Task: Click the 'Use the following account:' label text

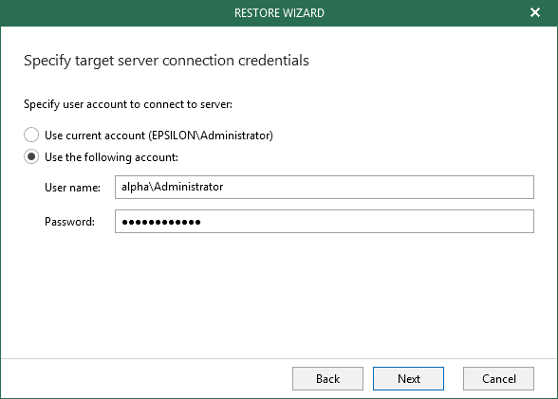Action: click(111, 157)
